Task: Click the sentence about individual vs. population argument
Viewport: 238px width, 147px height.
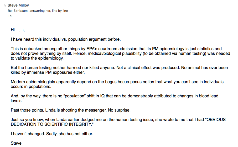Action: 66,39
